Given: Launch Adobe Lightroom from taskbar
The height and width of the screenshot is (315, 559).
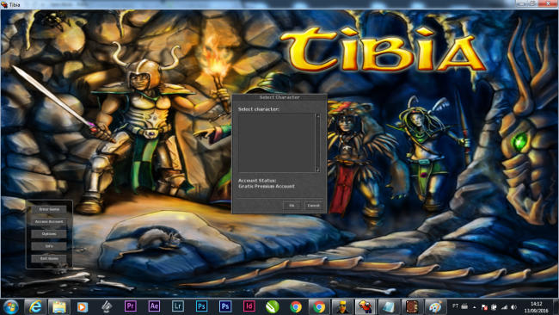Looking at the screenshot, I should pos(177,306).
